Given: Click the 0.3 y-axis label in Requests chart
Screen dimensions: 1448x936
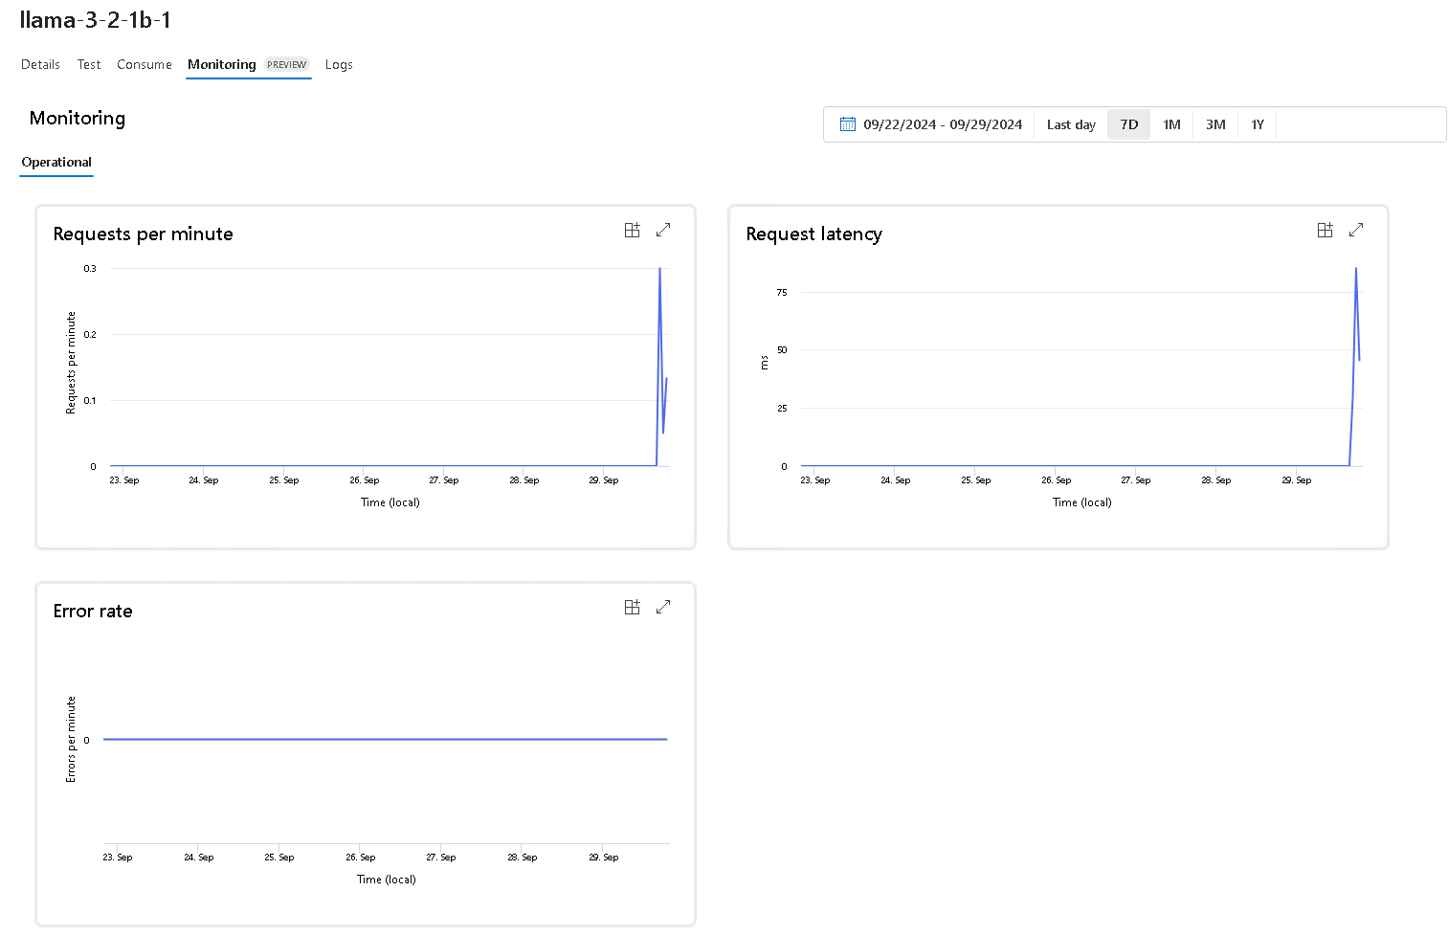Looking at the screenshot, I should tap(90, 269).
